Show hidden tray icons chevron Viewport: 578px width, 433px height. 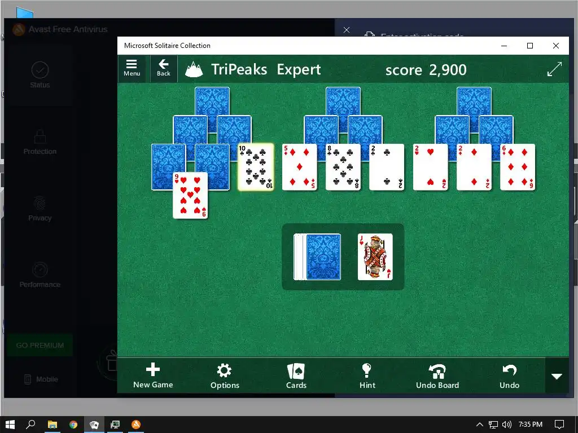(x=480, y=425)
